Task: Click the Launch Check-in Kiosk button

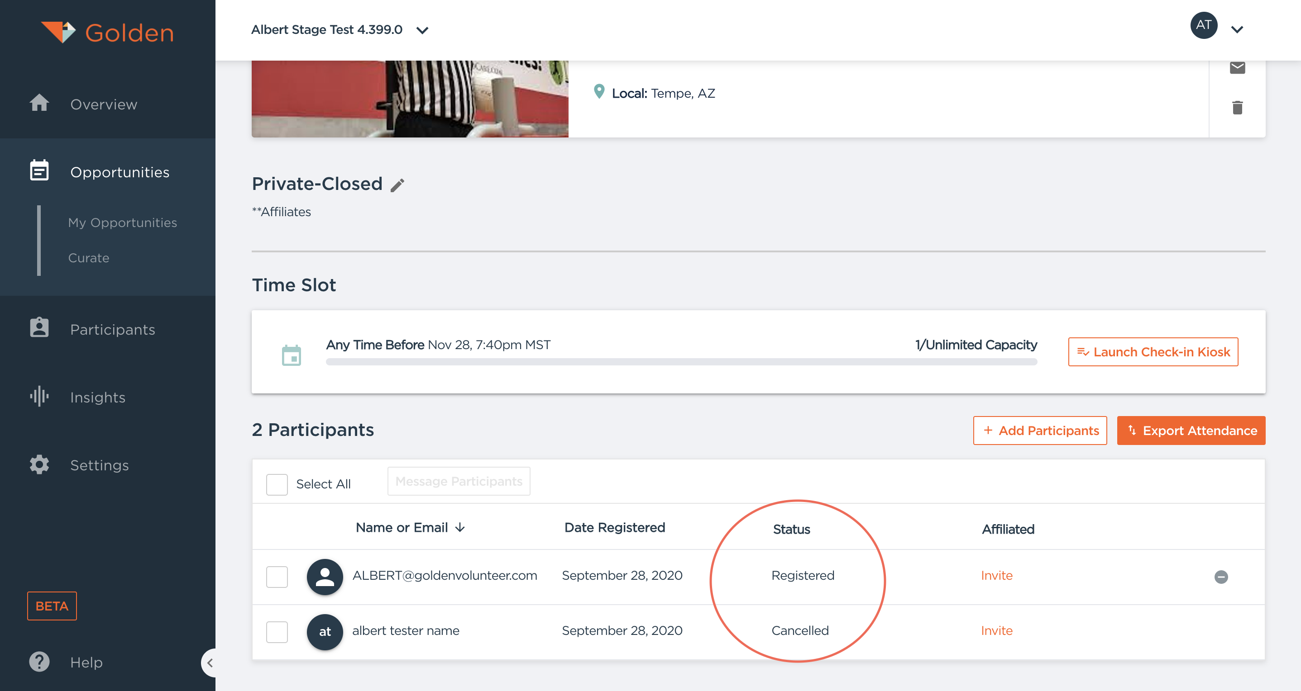Action: pyautogui.click(x=1154, y=351)
